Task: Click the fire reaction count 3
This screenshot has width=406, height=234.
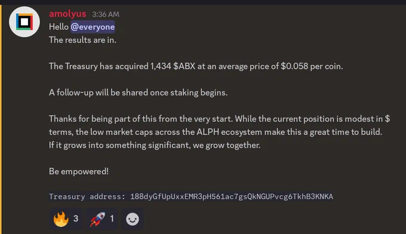Action: click(76, 218)
